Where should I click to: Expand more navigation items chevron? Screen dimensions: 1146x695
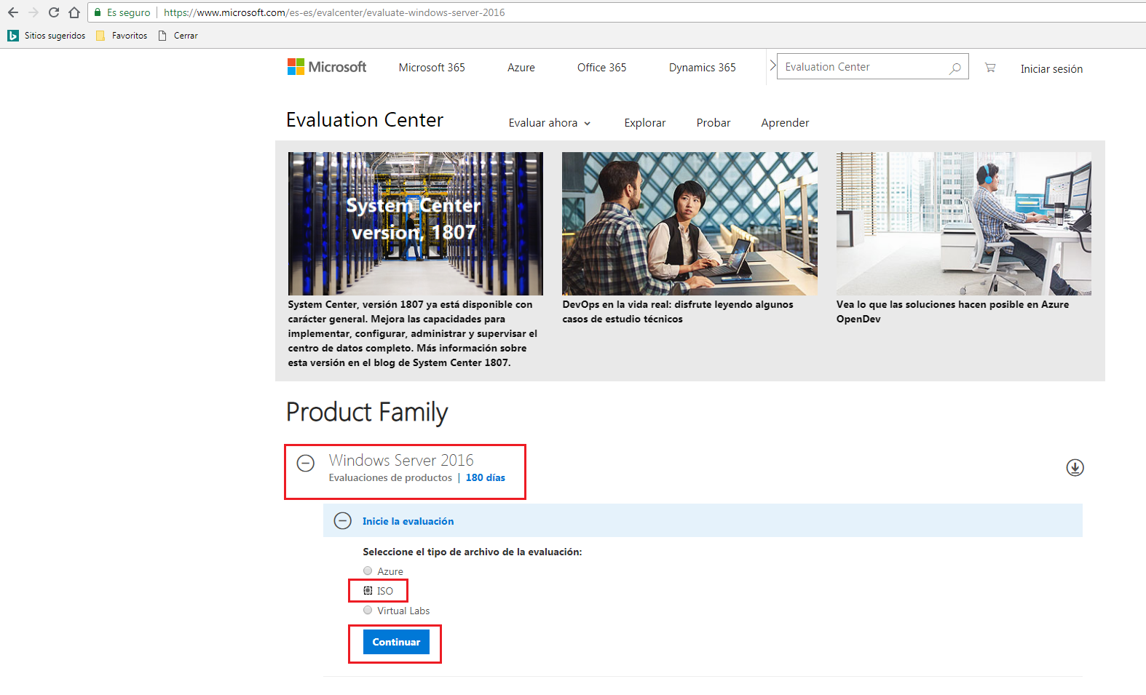772,65
